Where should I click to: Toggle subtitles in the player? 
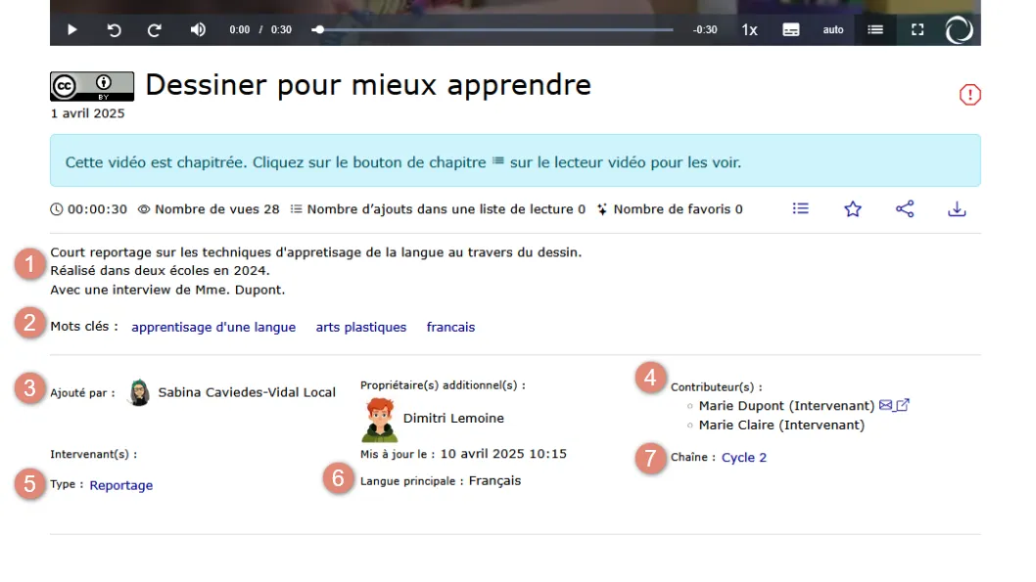pyautogui.click(x=791, y=29)
